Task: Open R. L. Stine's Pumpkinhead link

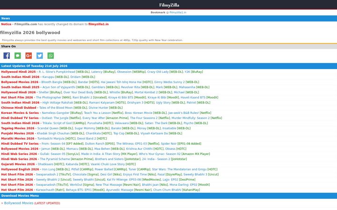Action: [57, 72]
